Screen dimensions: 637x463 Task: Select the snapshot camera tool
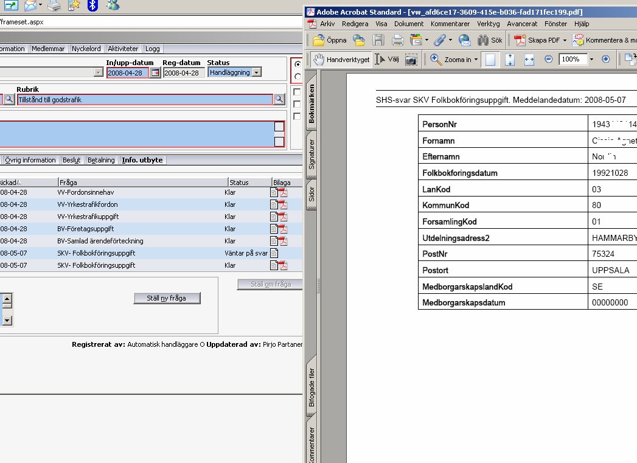click(x=411, y=60)
